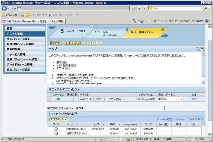This screenshot has height=142, width=213.
Task: Click the roadmap left arrow
Action: [x=52, y=28]
